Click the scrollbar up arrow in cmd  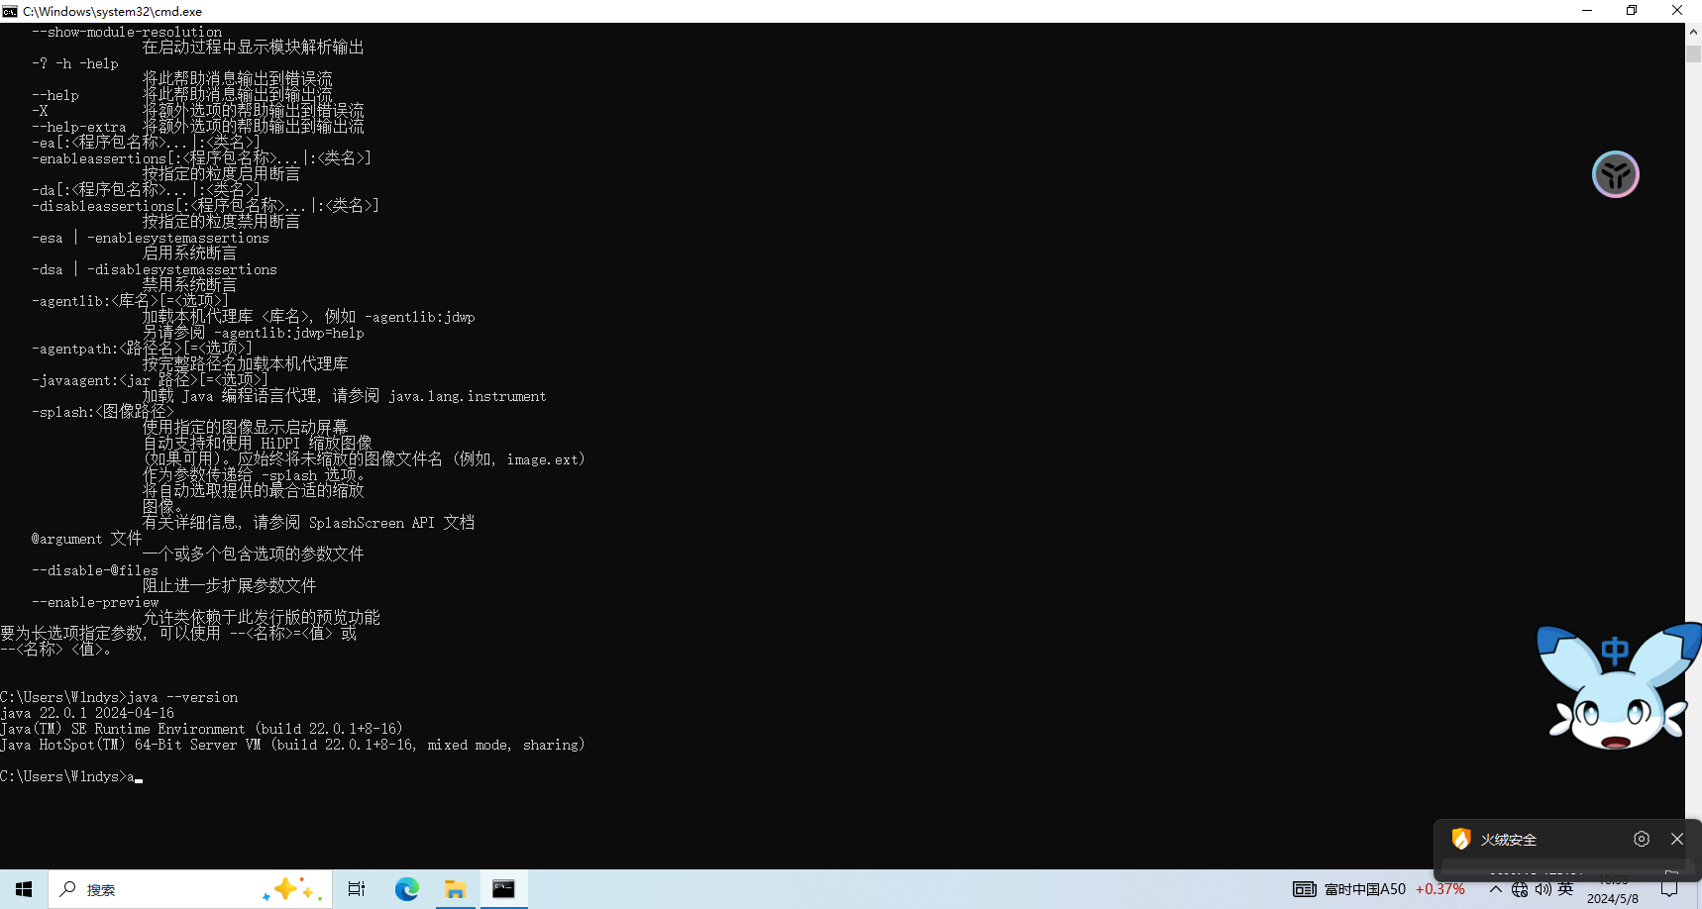pyautogui.click(x=1693, y=32)
